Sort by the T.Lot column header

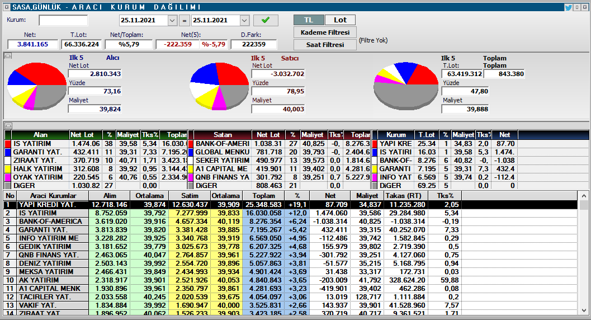tap(426, 135)
